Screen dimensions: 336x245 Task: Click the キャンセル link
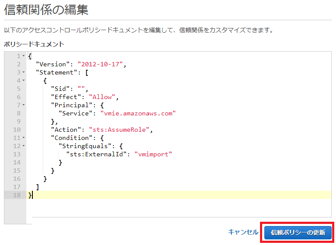coord(243,232)
